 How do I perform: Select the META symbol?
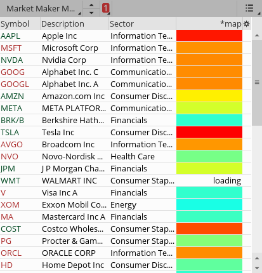point(11,109)
